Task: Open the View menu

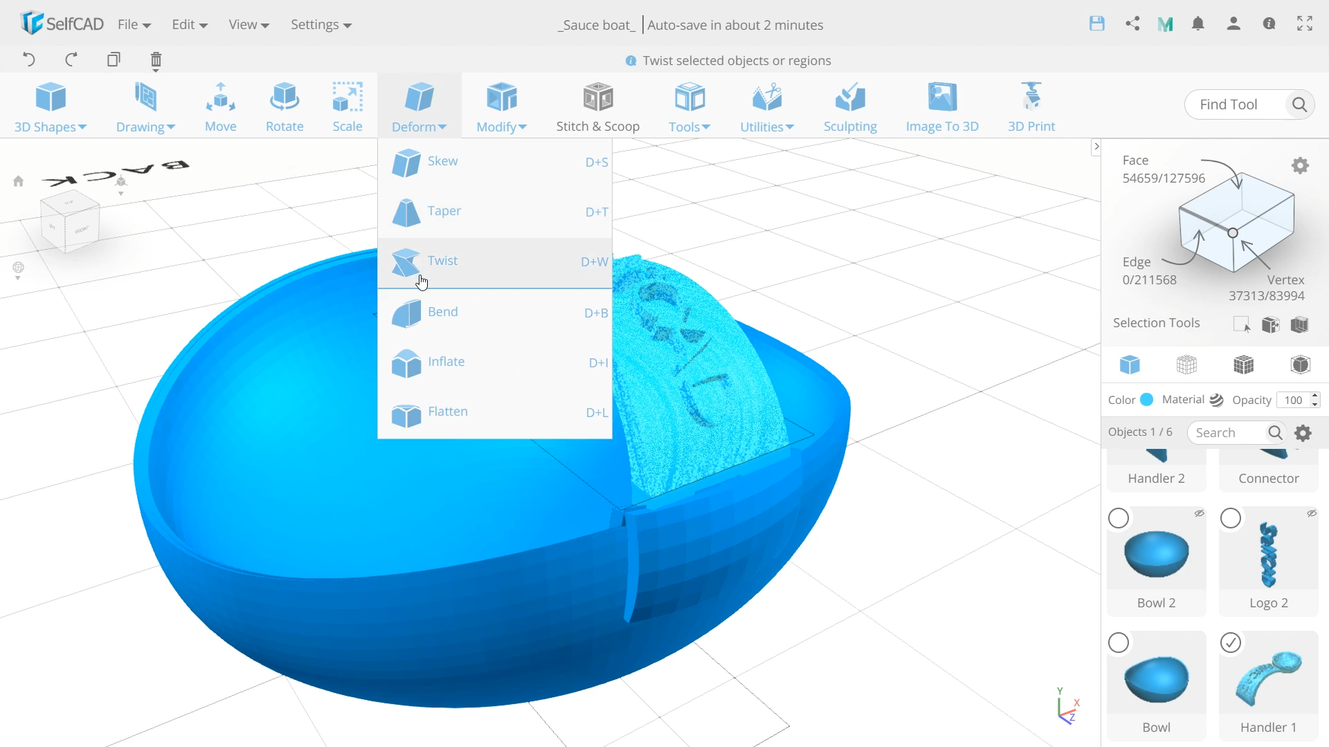Action: click(249, 24)
